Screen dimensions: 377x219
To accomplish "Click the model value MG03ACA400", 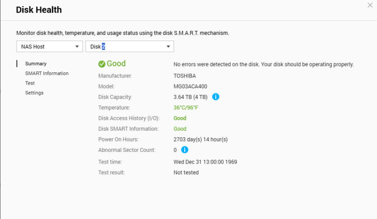I will pyautogui.click(x=190, y=86).
